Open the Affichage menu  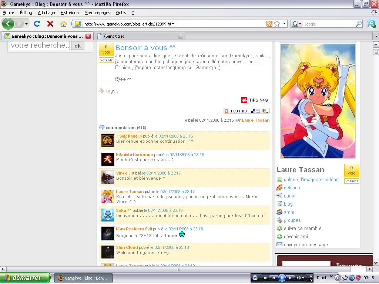coord(46,13)
